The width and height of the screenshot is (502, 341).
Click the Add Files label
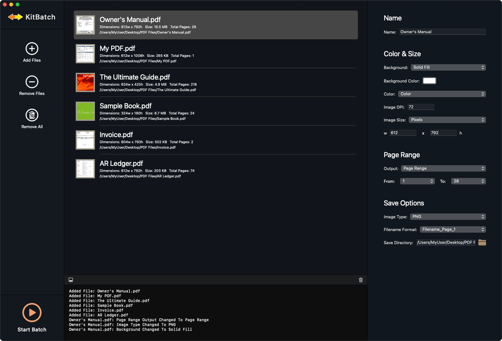[x=32, y=60]
